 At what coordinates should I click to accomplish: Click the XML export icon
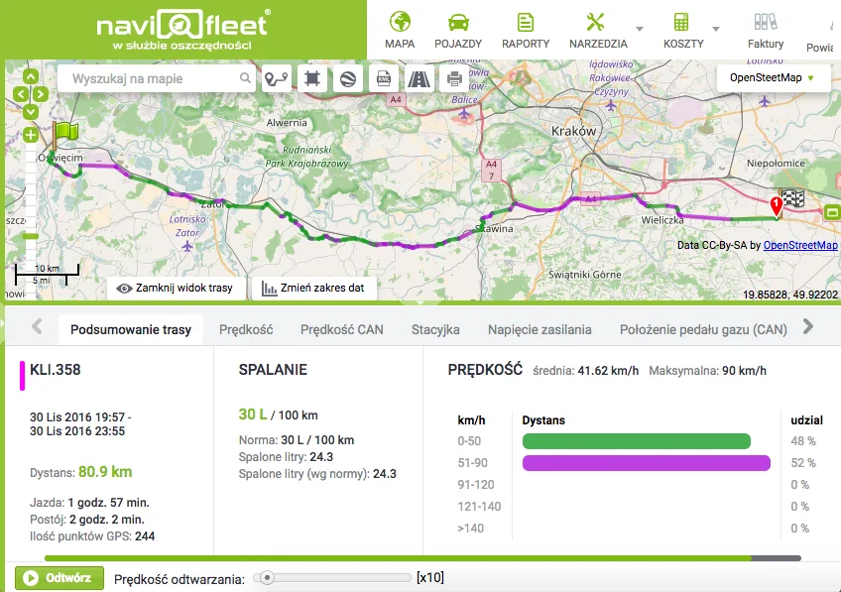384,79
